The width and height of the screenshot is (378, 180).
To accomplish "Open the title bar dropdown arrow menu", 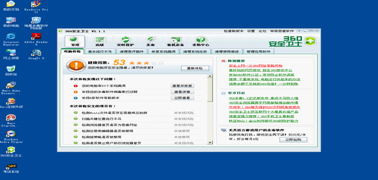I will (x=299, y=31).
